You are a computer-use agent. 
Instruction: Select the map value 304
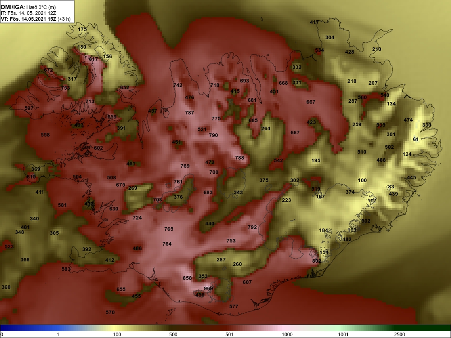pos(330,37)
